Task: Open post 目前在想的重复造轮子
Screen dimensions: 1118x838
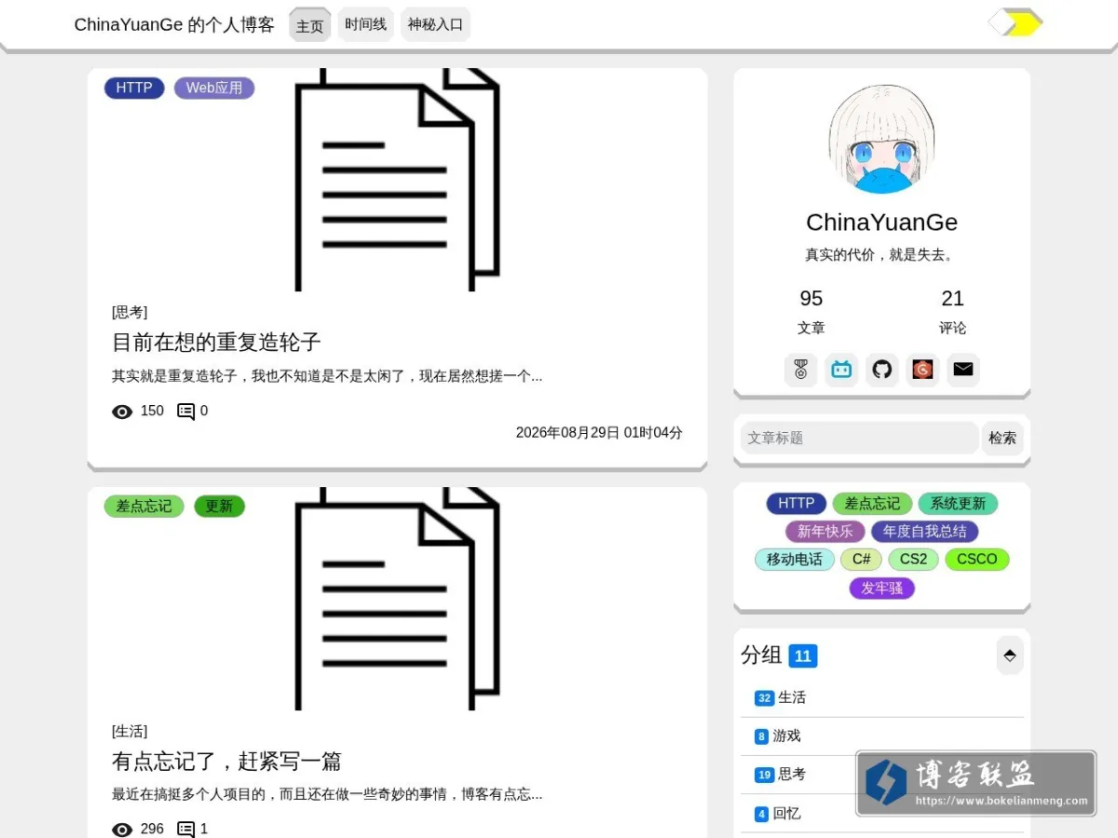Action: (216, 342)
